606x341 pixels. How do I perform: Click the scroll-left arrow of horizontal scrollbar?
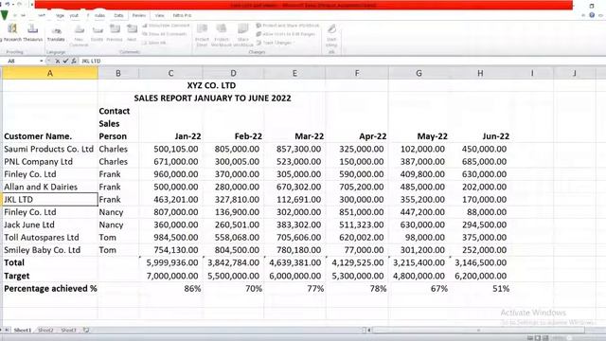pyautogui.click(x=369, y=331)
